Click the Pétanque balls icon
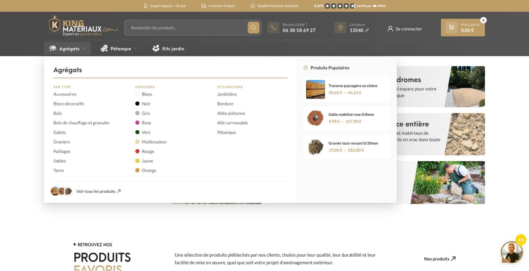 click(x=104, y=48)
